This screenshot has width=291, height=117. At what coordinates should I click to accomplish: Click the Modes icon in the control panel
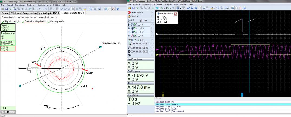pyautogui.click(x=129, y=16)
